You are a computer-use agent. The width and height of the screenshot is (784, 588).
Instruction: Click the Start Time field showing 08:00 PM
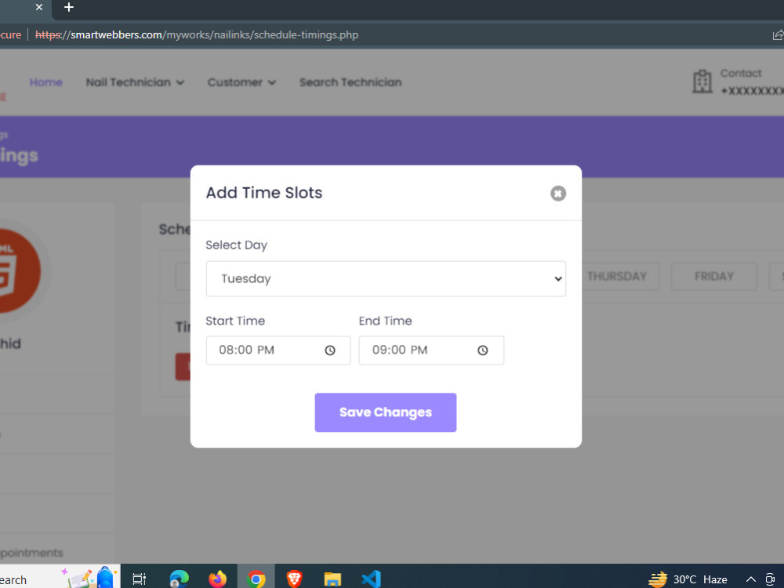(x=278, y=350)
